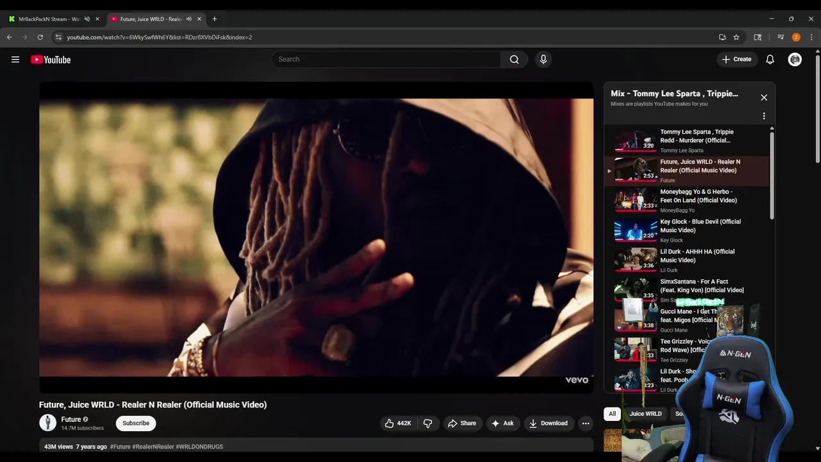Play Moneybagg Yo Feet On Land

click(x=636, y=200)
